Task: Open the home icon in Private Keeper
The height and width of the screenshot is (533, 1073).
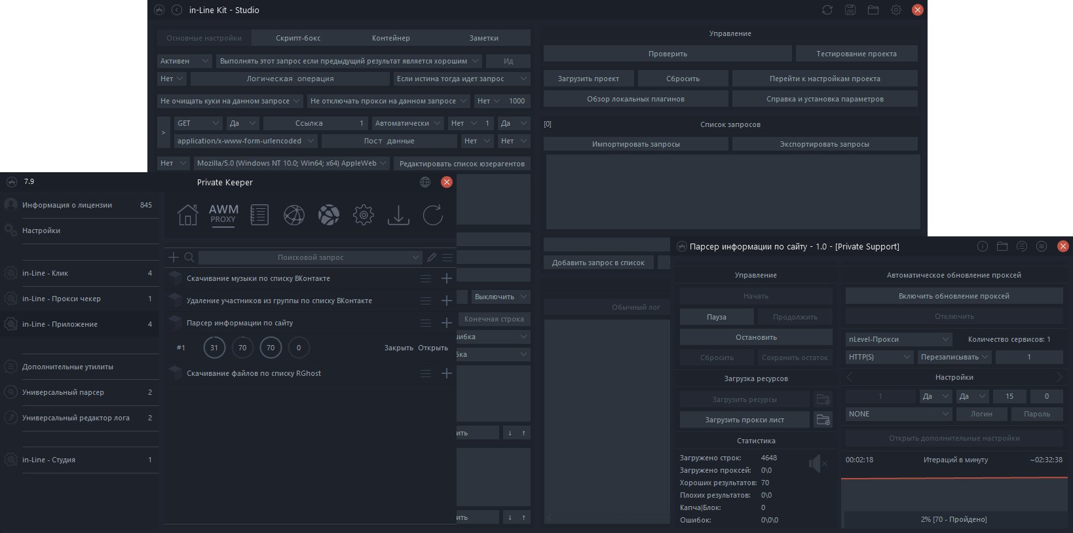Action: (187, 215)
